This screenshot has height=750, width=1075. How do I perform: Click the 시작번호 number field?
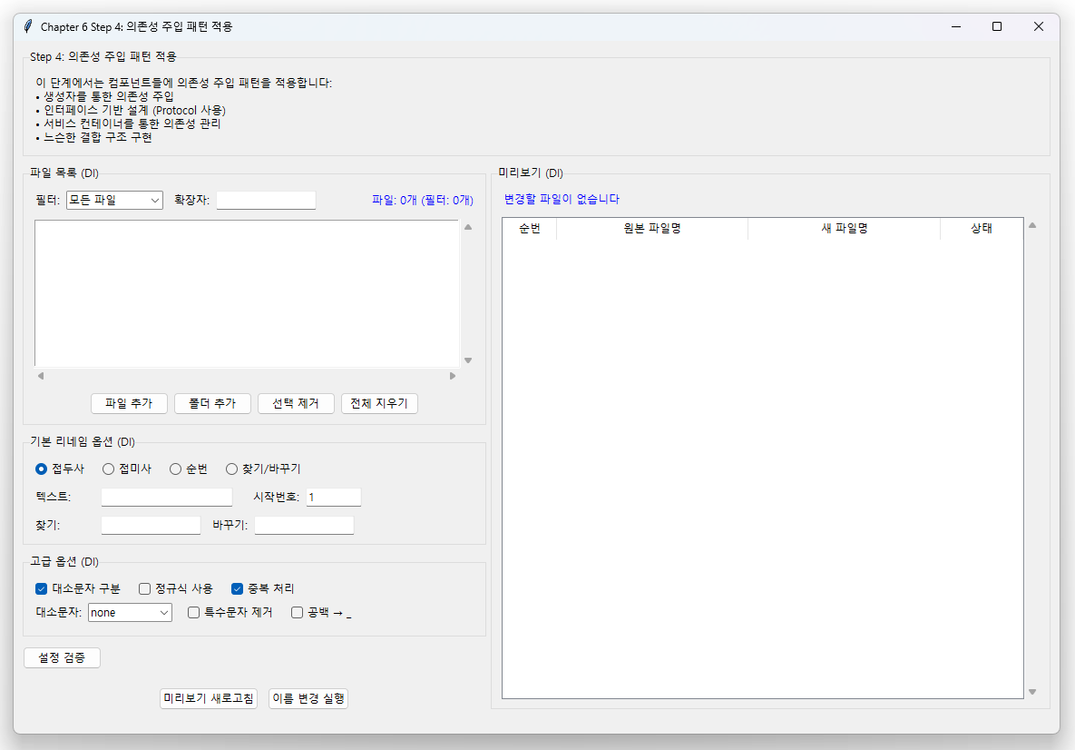(333, 497)
